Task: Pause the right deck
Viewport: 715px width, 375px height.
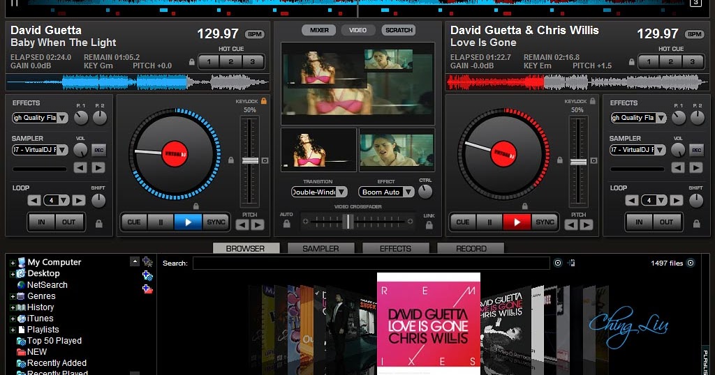Action: [489, 222]
